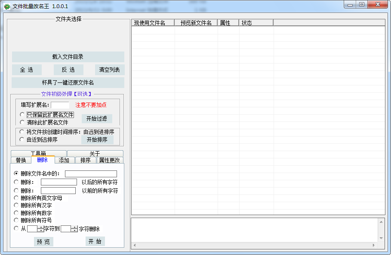This screenshot has width=391, height=255.
Task: Click the 开始排序 button
Action: click(x=97, y=140)
